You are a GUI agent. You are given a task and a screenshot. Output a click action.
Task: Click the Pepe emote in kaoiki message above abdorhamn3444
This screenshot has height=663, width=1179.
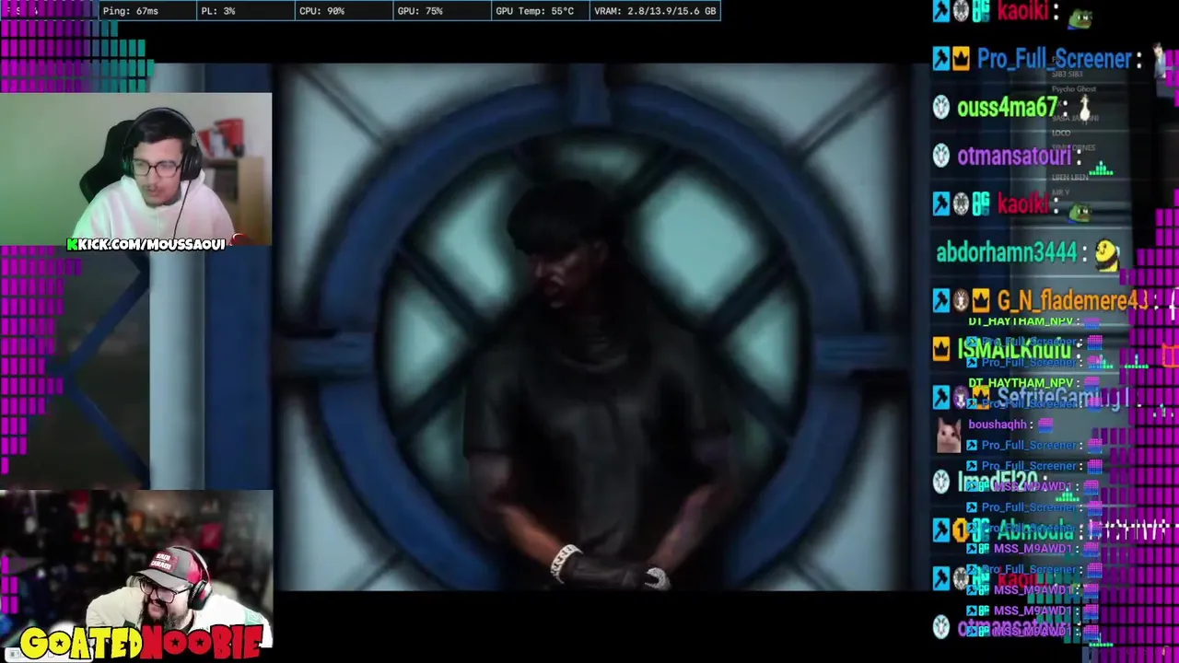1080,213
